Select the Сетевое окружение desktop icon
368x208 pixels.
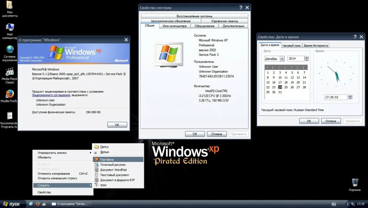pyautogui.click(x=10, y=53)
